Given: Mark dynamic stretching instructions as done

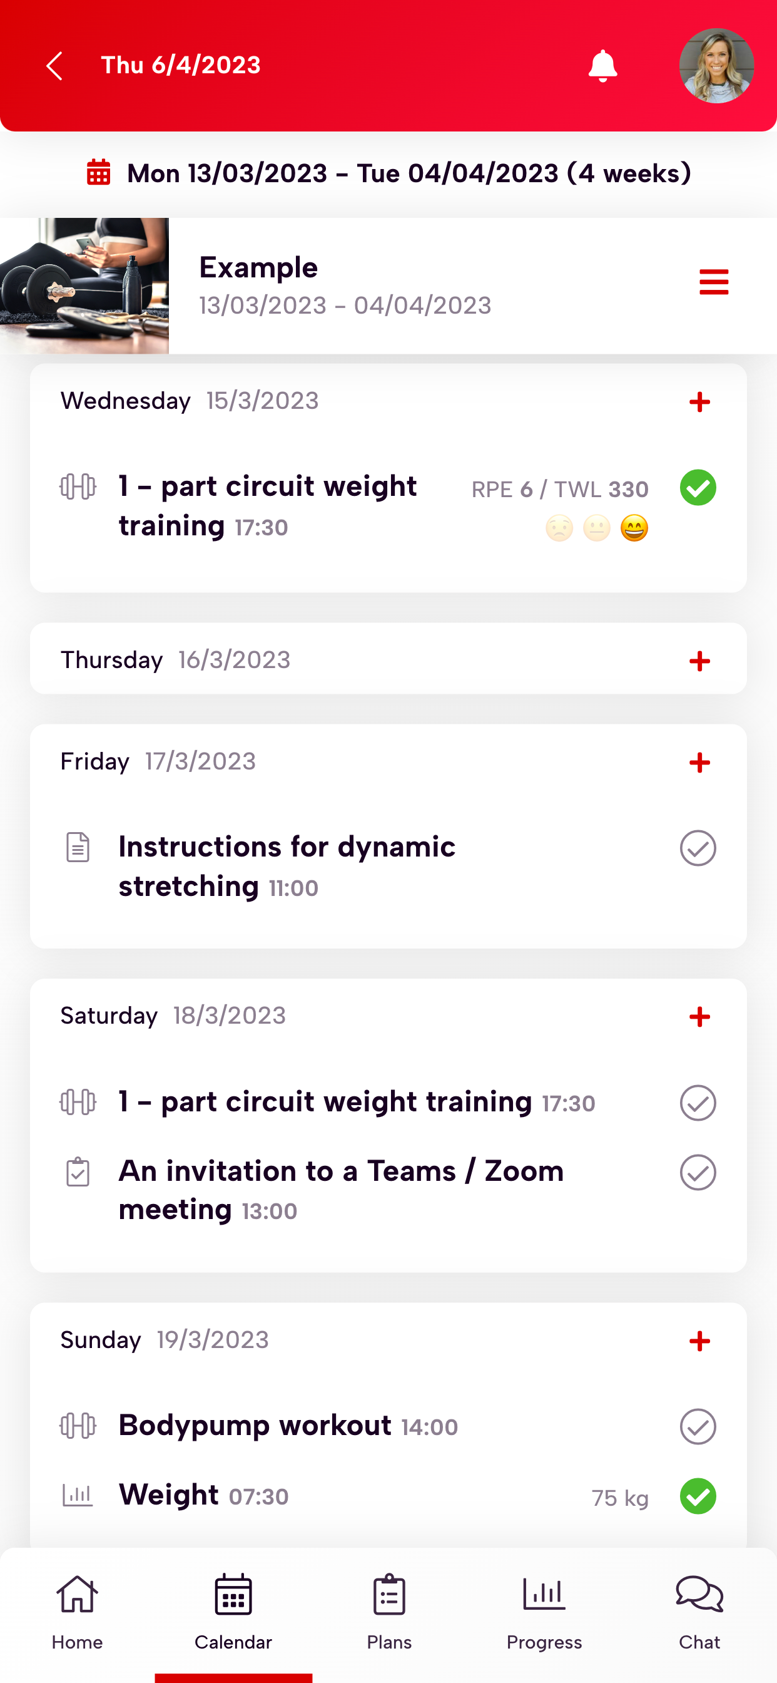Looking at the screenshot, I should pyautogui.click(x=698, y=848).
